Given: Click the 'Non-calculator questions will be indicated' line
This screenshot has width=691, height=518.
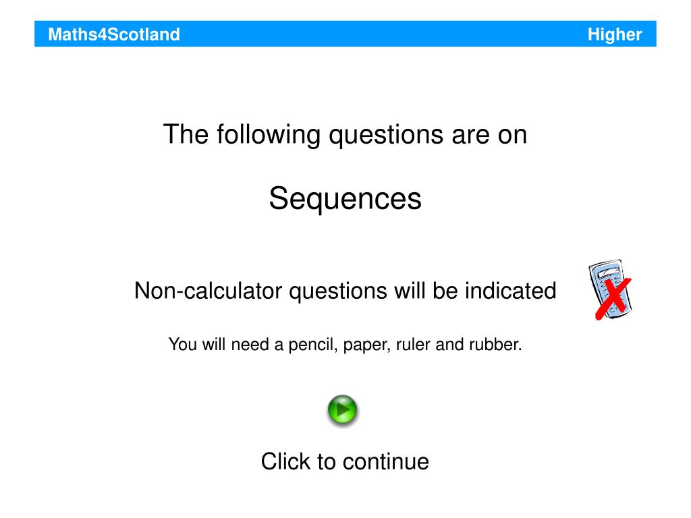Looking at the screenshot, I should tap(345, 291).
